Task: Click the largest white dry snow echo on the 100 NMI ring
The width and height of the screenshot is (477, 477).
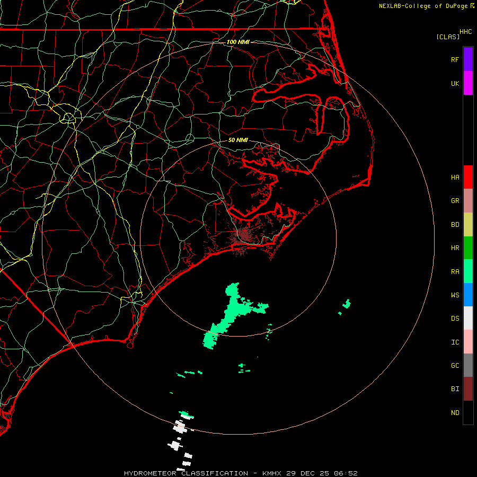Action: tap(180, 427)
